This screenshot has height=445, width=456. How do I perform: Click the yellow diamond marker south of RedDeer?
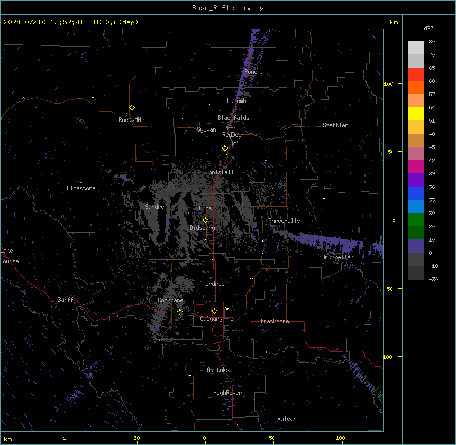pyautogui.click(x=225, y=149)
